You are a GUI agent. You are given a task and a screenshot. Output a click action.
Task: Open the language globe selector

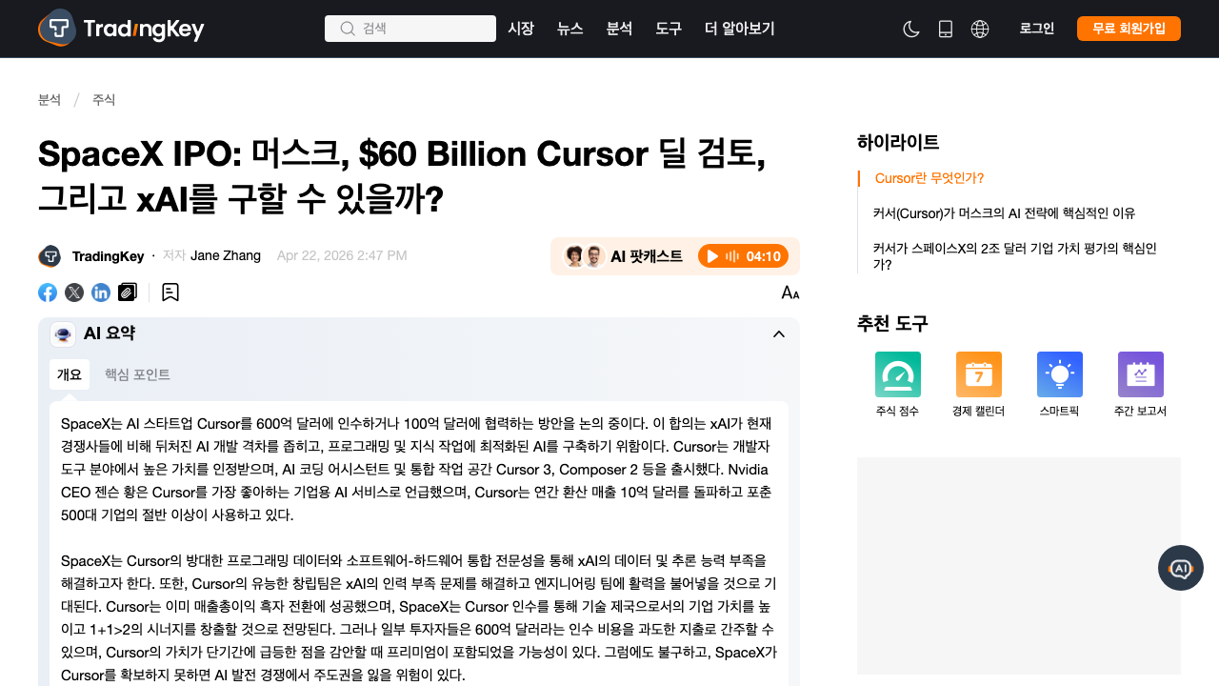(980, 29)
